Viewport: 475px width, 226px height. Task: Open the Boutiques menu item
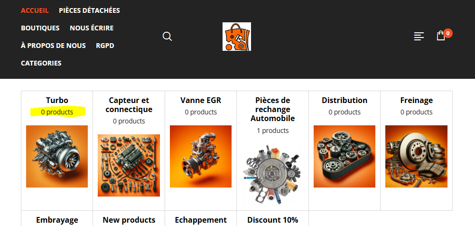pos(40,28)
